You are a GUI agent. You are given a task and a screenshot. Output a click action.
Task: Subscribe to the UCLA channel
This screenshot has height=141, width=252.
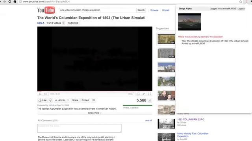tap(73, 23)
